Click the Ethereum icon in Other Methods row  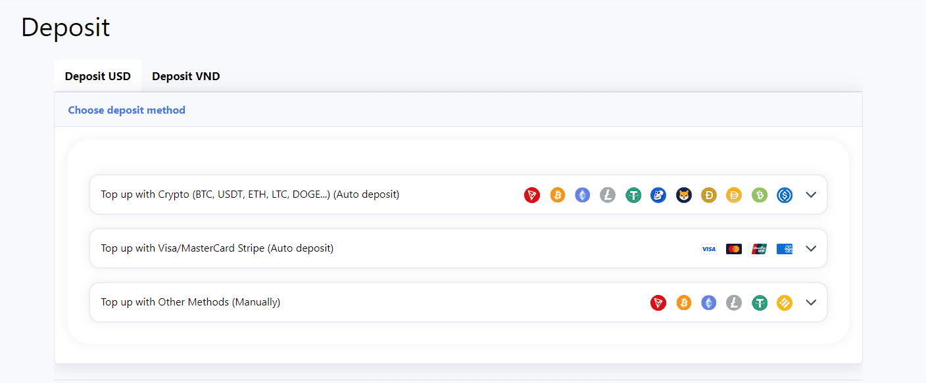(709, 303)
